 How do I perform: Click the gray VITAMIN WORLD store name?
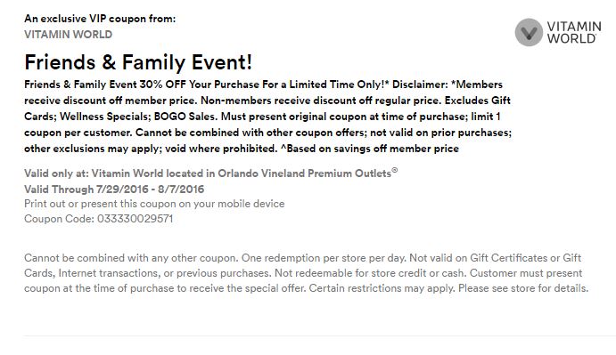click(x=69, y=35)
